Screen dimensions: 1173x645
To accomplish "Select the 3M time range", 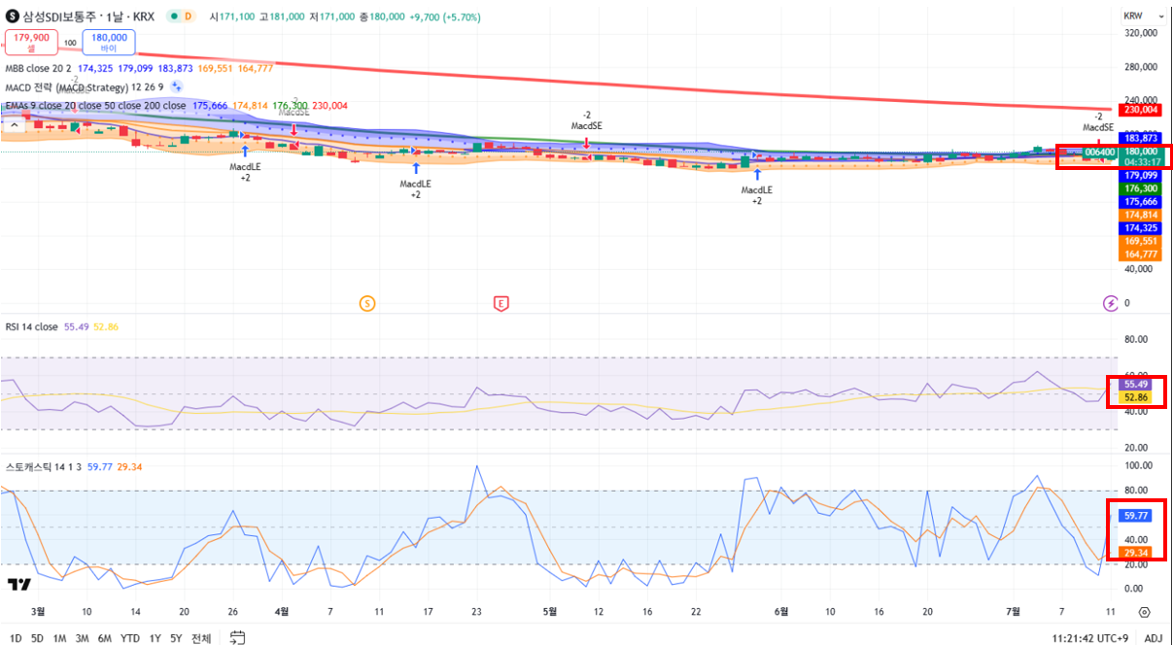I will click(83, 638).
